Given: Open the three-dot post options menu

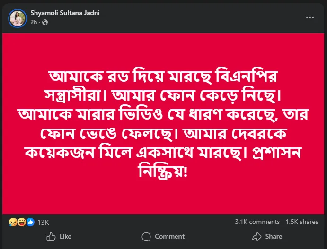Looking at the screenshot, I should click(x=309, y=17).
